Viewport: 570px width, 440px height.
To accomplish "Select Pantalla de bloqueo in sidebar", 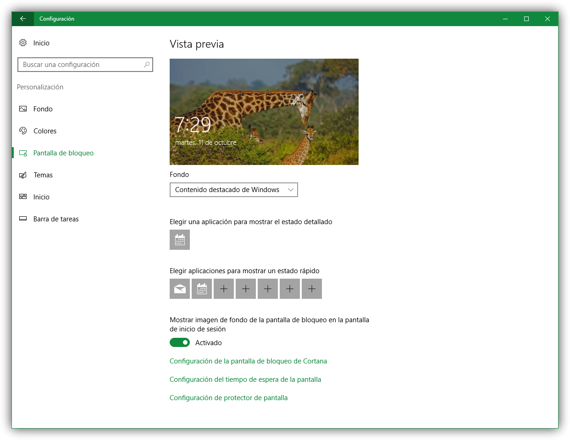I will tap(63, 153).
